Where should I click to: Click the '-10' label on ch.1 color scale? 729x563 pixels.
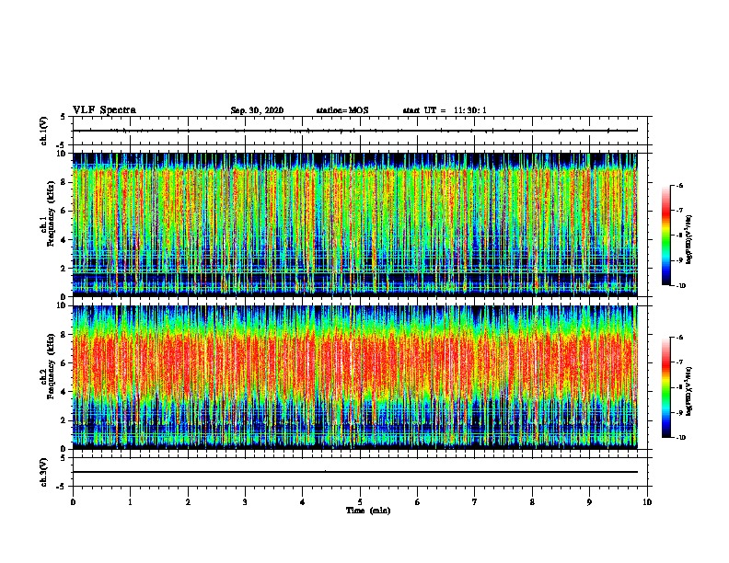point(681,286)
